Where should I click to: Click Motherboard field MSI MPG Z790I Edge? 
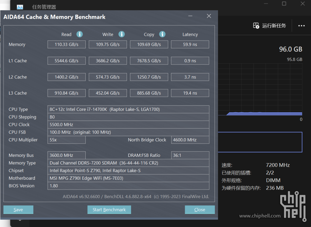click(x=128, y=178)
